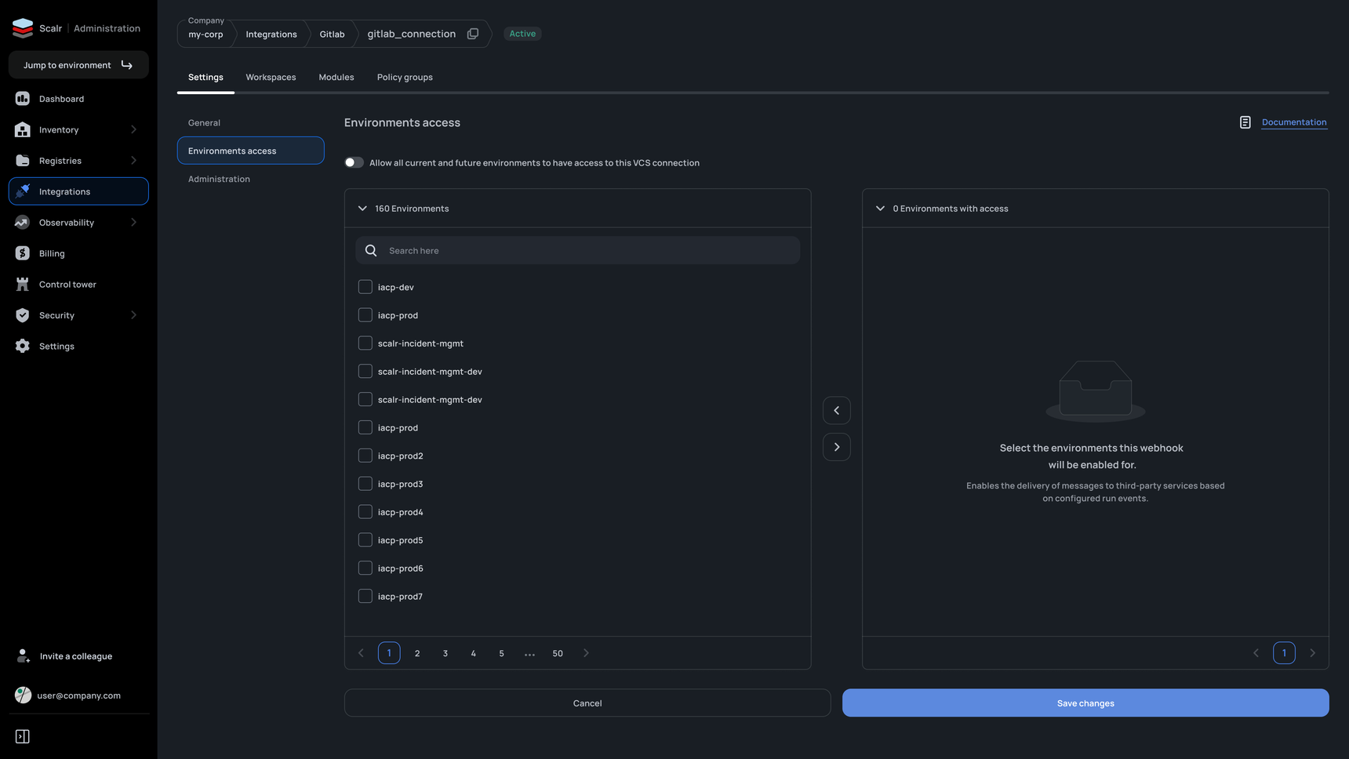1349x759 pixels.
Task: Check the iacp-dev environment checkbox
Action: pos(365,287)
